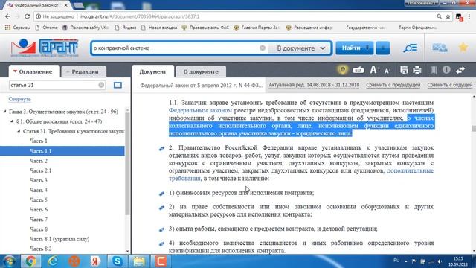Image resolution: width=476 pixels, height=268 pixels.
Task: Open comparison arrows icon beside paragraph 2
Action: pyautogui.click(x=161, y=149)
